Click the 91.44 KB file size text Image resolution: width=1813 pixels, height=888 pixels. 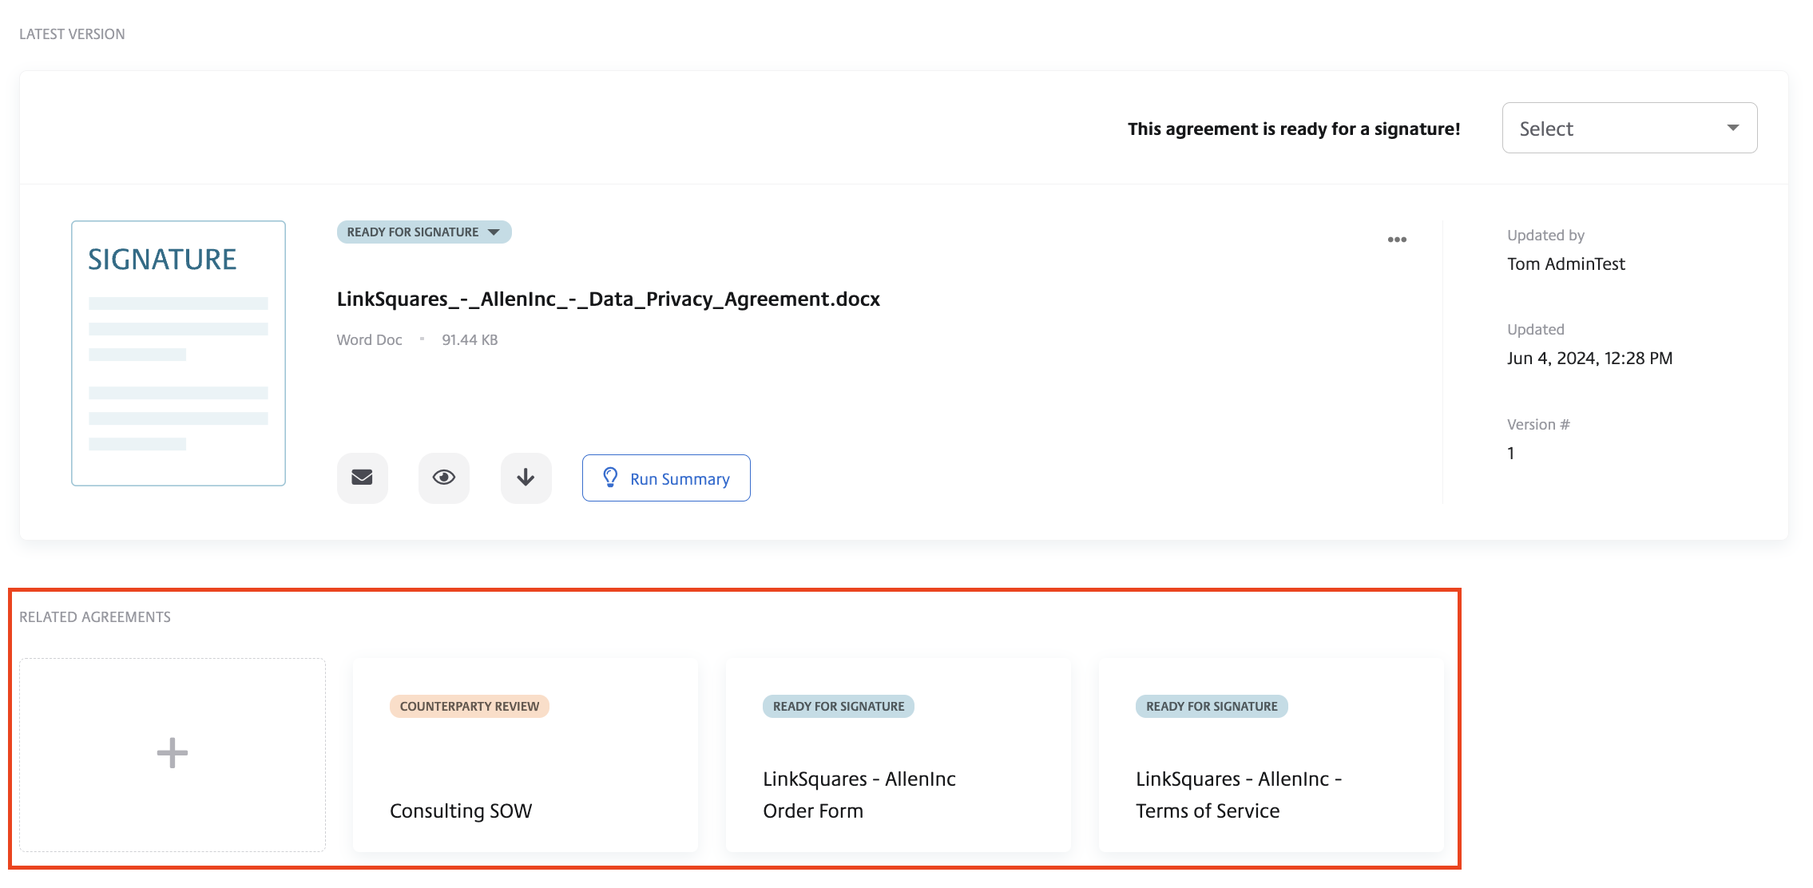coord(470,339)
